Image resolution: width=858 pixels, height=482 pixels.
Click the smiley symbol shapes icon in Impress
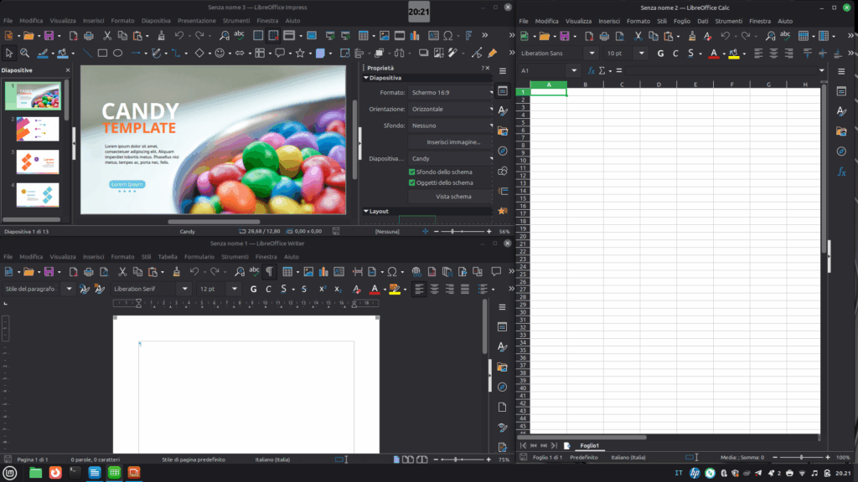point(220,53)
